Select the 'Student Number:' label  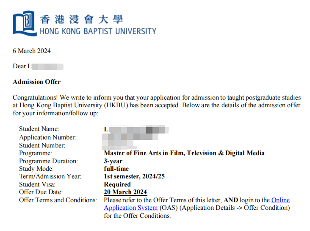coord(42,145)
